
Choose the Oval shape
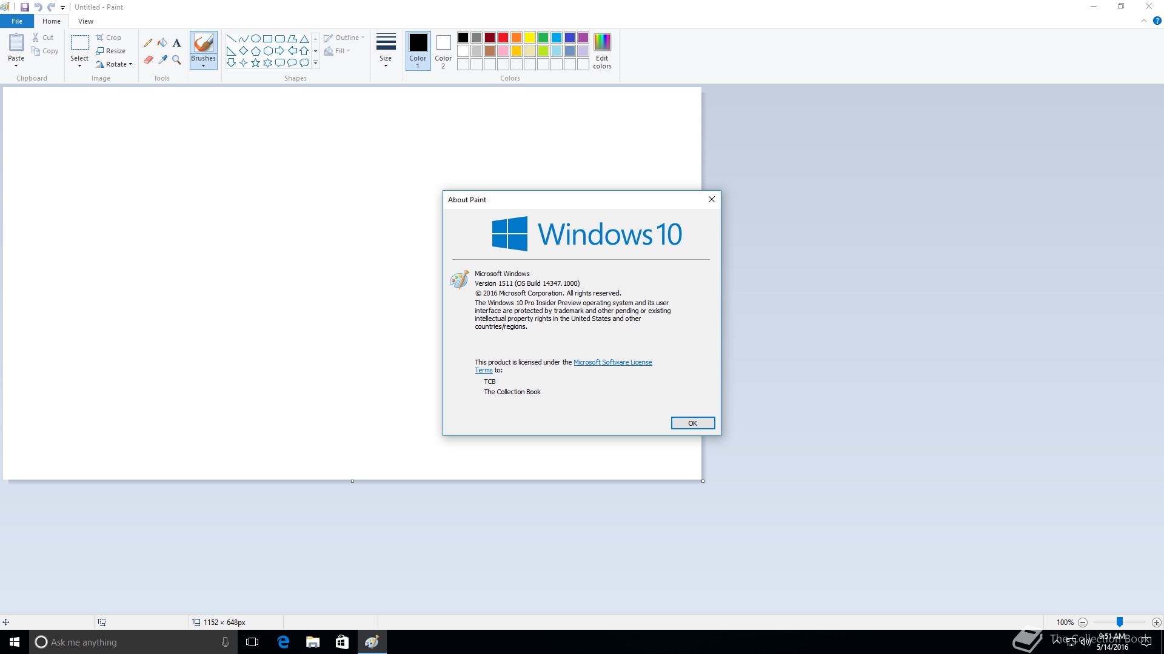pyautogui.click(x=255, y=39)
